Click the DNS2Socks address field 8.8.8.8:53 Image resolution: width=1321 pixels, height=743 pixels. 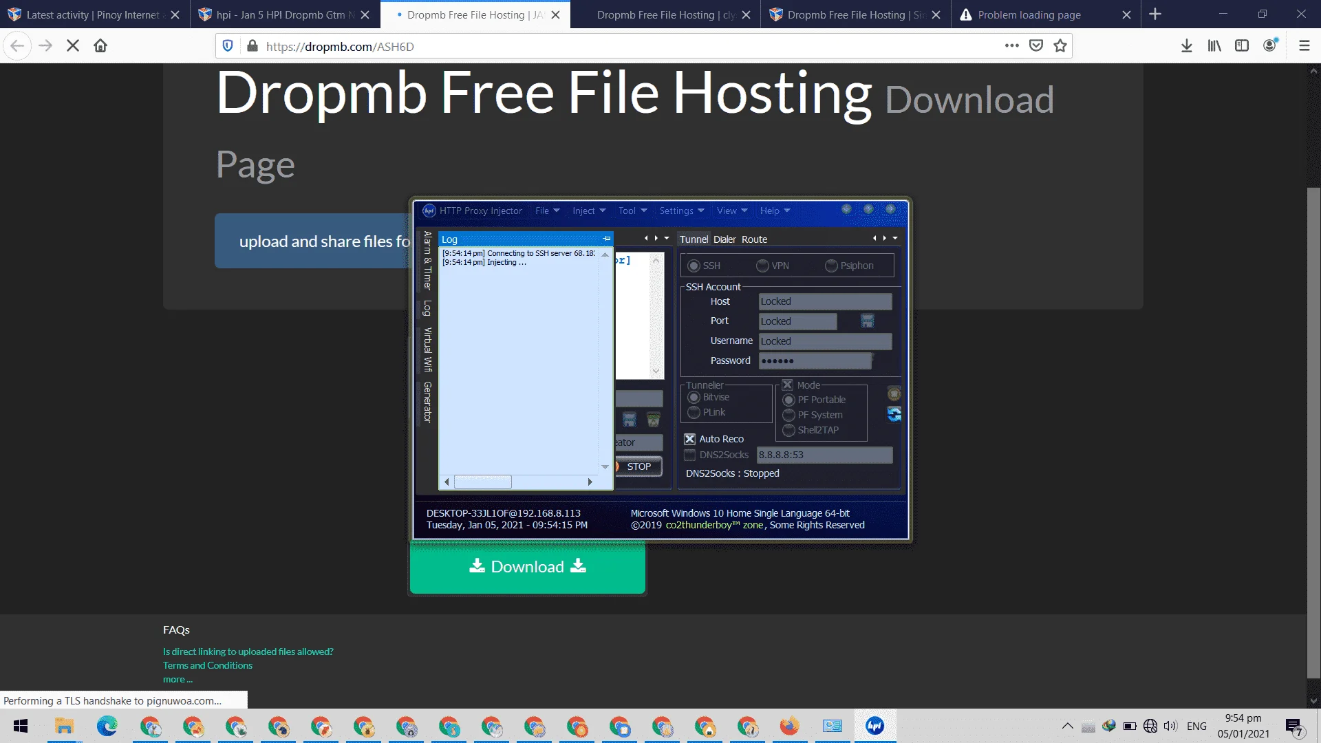pos(824,455)
